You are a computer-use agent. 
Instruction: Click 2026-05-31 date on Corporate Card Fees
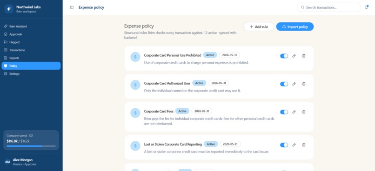tap(202, 111)
